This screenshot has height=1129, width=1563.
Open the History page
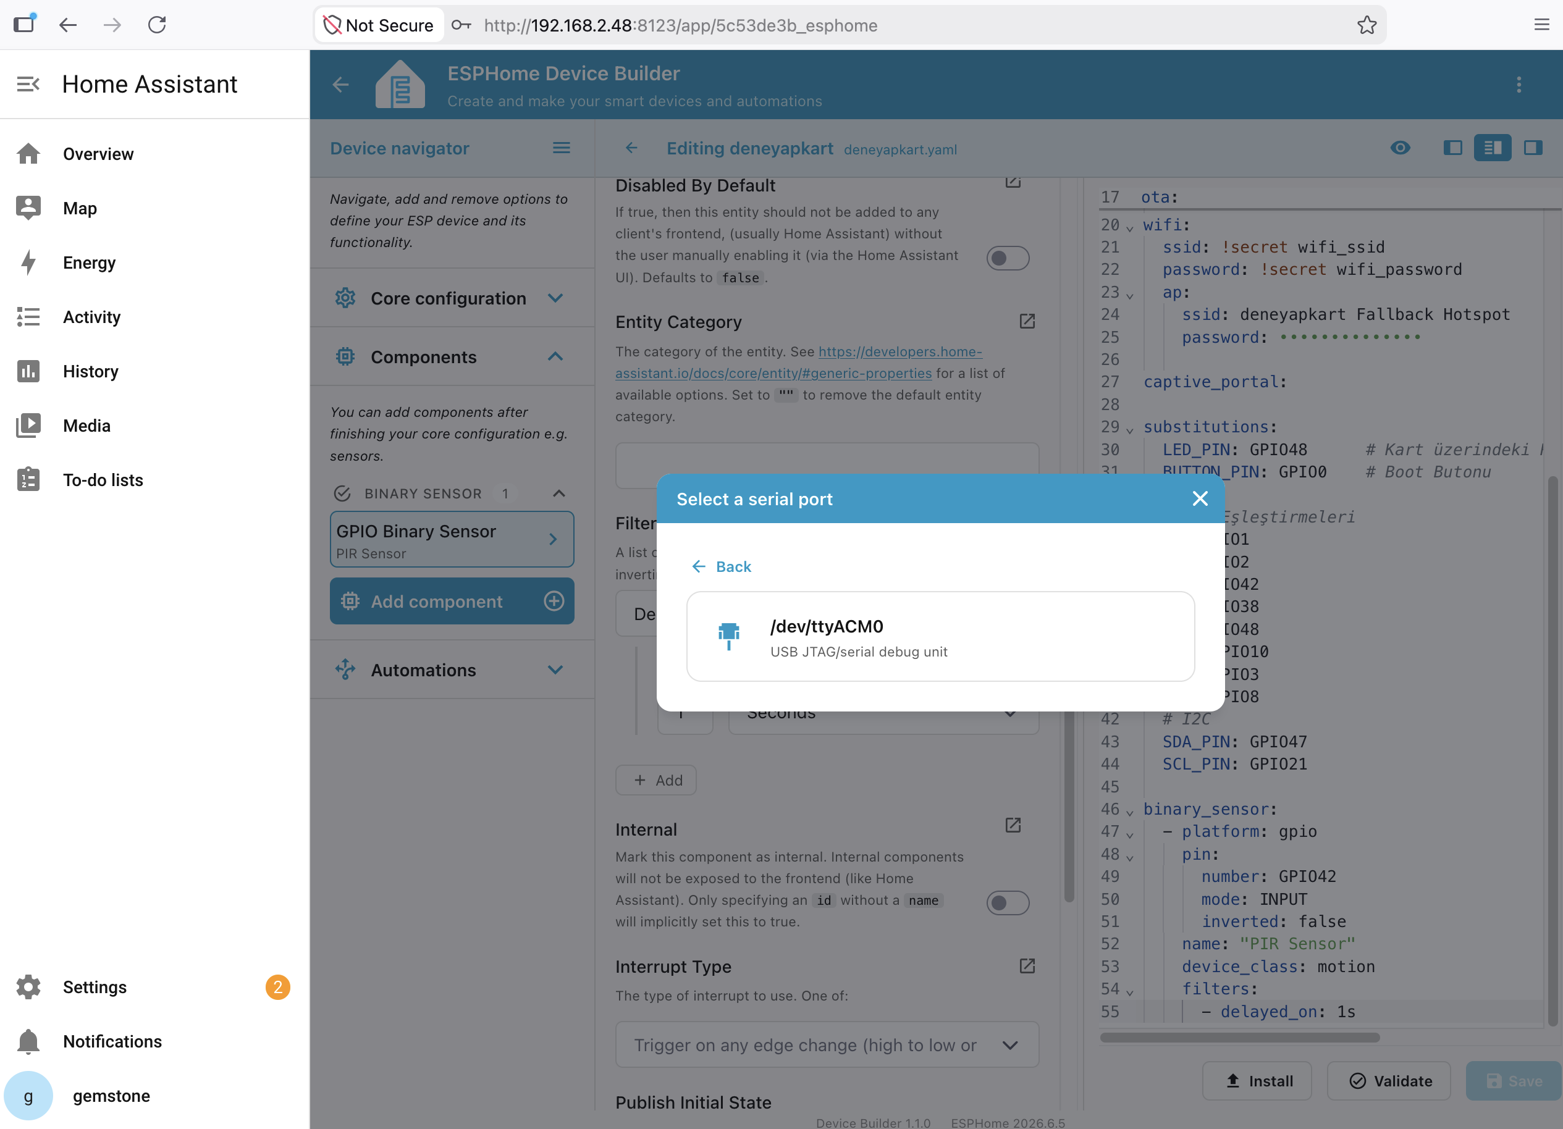[x=154, y=371]
